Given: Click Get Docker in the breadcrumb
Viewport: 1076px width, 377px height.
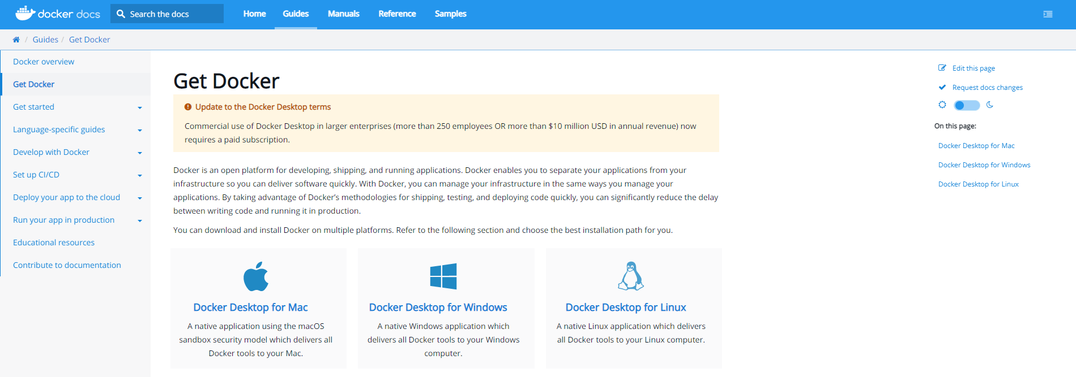Looking at the screenshot, I should pyautogui.click(x=89, y=40).
